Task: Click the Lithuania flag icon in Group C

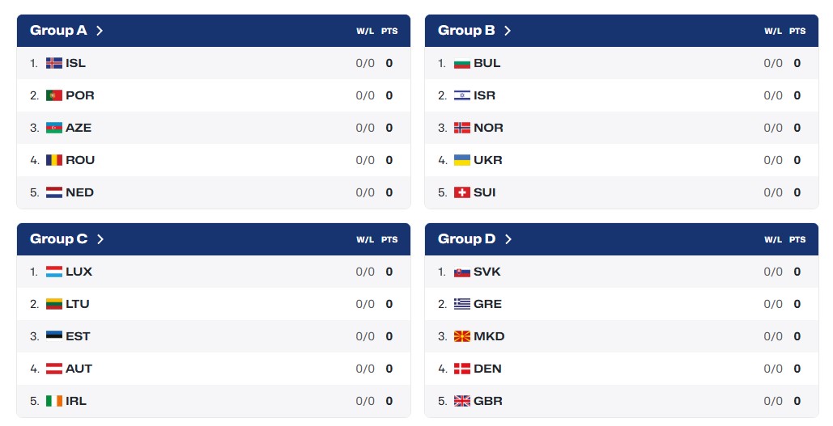Action: 53,304
